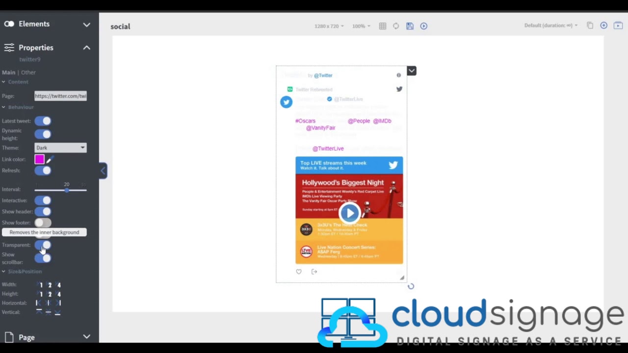Click the #Oscars hashtag link
Image resolution: width=628 pixels, height=353 pixels.
pos(305,121)
